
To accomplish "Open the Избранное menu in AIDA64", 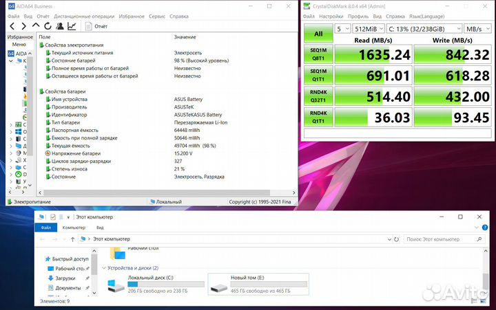I will point(132,16).
